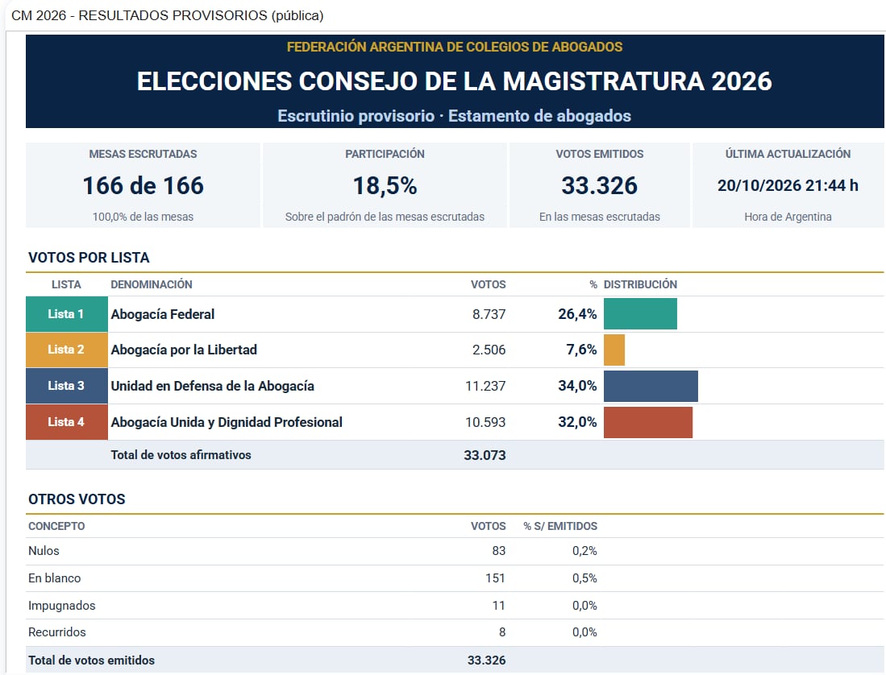Click the blue 'Lista 3' badge

pos(66,386)
